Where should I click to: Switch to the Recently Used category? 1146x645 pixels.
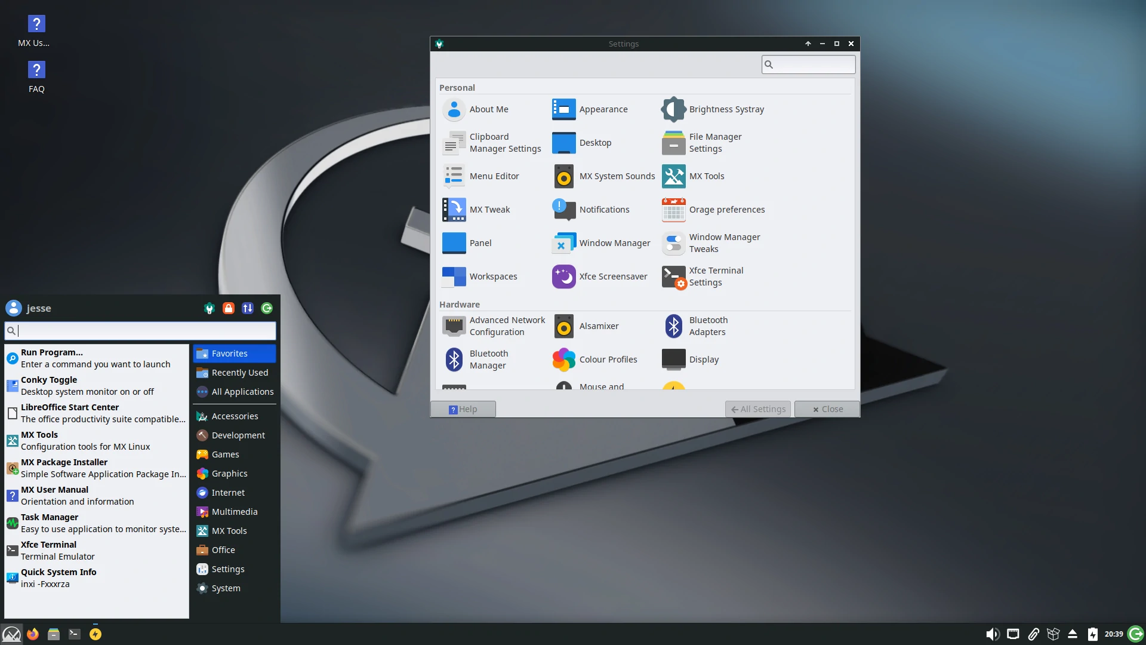[x=239, y=372]
